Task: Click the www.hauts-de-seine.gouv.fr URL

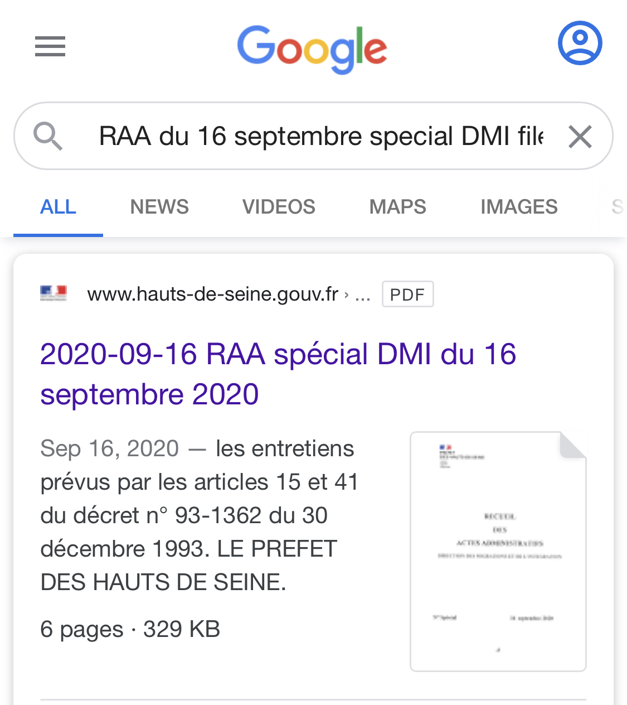Action: pyautogui.click(x=213, y=294)
